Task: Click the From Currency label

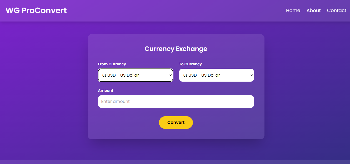Action: coord(112,64)
